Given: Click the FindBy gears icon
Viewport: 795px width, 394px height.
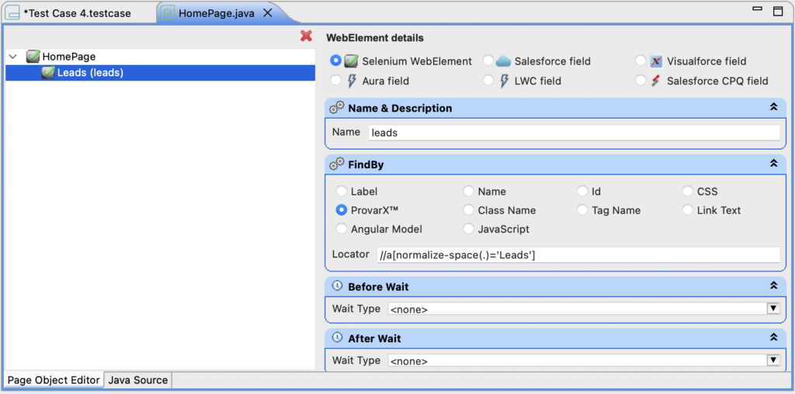Looking at the screenshot, I should pos(337,164).
